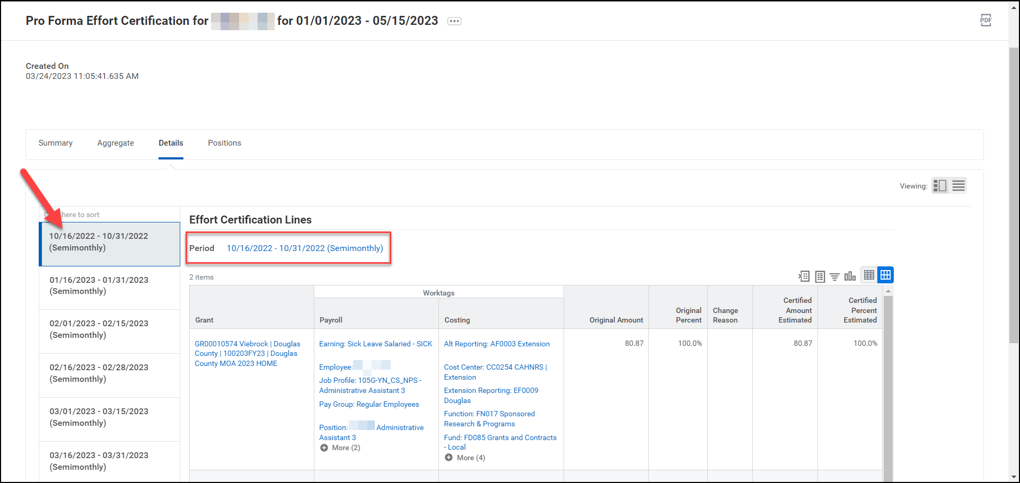Open Period link 10/16/2022 - 10/31/2022
The height and width of the screenshot is (483, 1020).
pyautogui.click(x=305, y=248)
